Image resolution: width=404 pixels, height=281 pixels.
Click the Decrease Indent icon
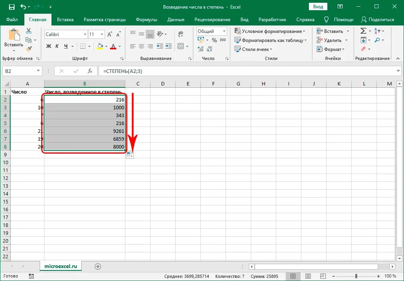pos(160,46)
